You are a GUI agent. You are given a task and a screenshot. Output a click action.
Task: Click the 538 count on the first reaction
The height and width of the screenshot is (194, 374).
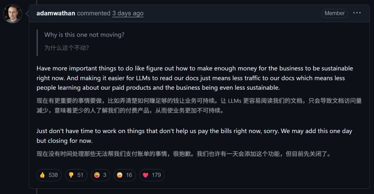(53, 175)
